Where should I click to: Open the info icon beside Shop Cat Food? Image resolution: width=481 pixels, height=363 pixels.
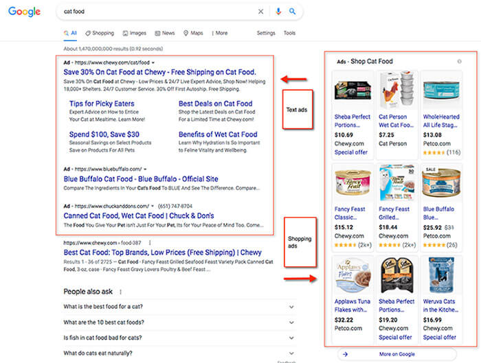click(x=459, y=61)
